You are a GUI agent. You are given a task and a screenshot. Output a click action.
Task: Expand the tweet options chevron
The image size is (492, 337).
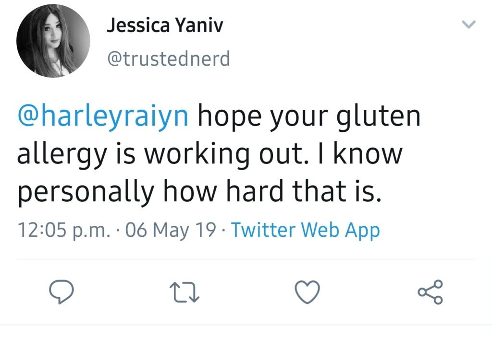tap(469, 24)
